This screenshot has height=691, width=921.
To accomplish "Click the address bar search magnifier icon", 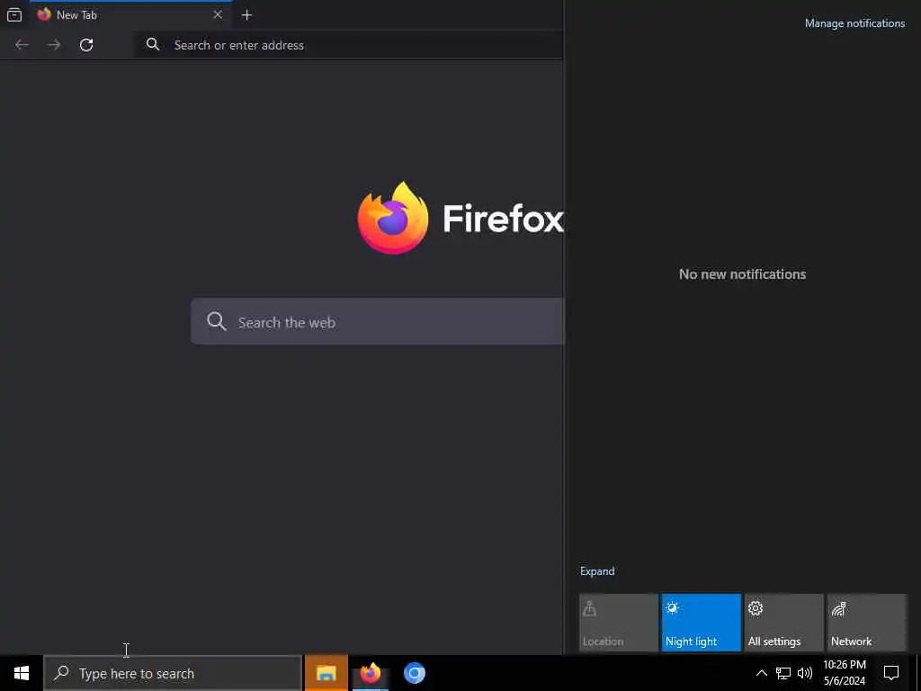I will pos(153,44).
